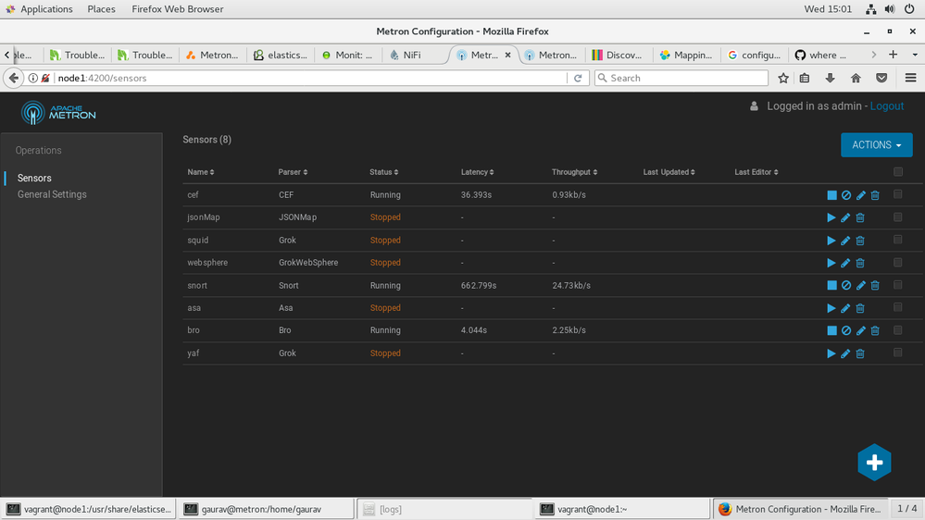Sort sensors by Throughput column
Viewport: 925px width, 520px height.
click(575, 172)
